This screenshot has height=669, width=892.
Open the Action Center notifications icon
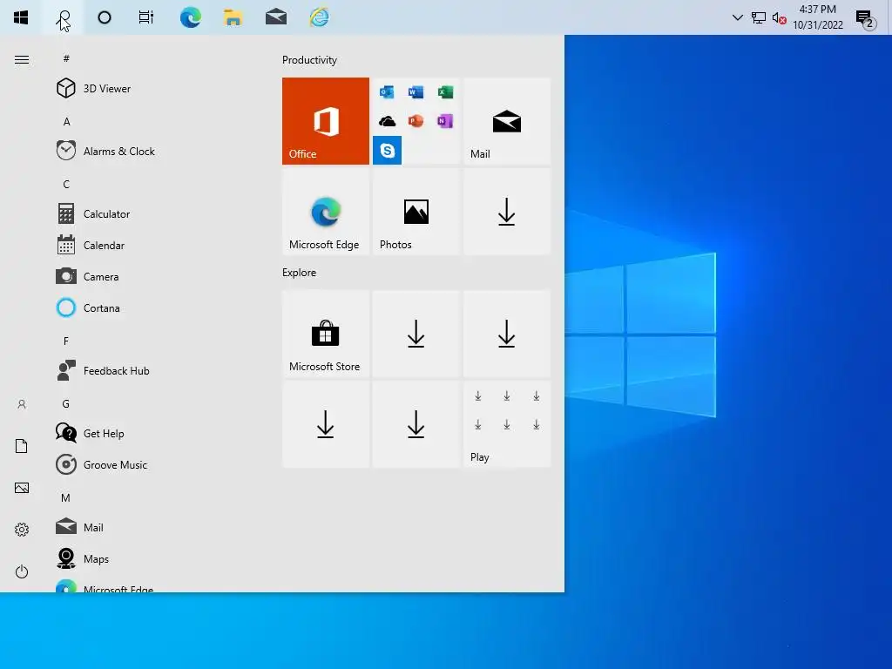click(866, 19)
